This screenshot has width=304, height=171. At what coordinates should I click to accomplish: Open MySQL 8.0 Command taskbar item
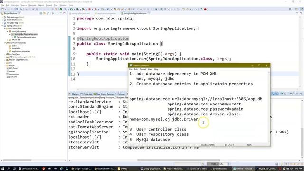(x=267, y=169)
